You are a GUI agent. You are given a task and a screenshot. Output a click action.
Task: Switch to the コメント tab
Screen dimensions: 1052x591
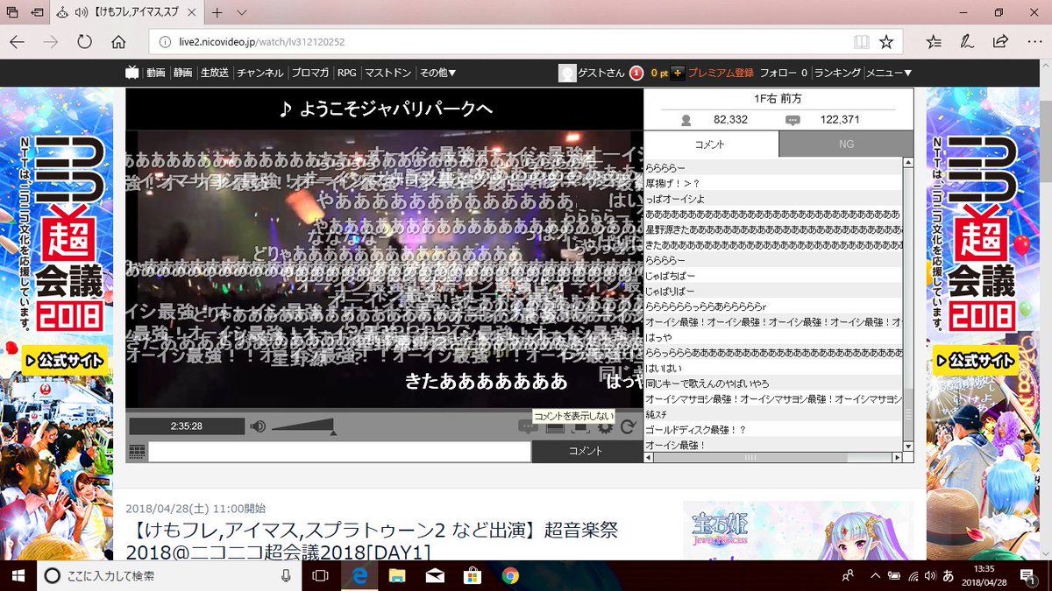coord(710,144)
